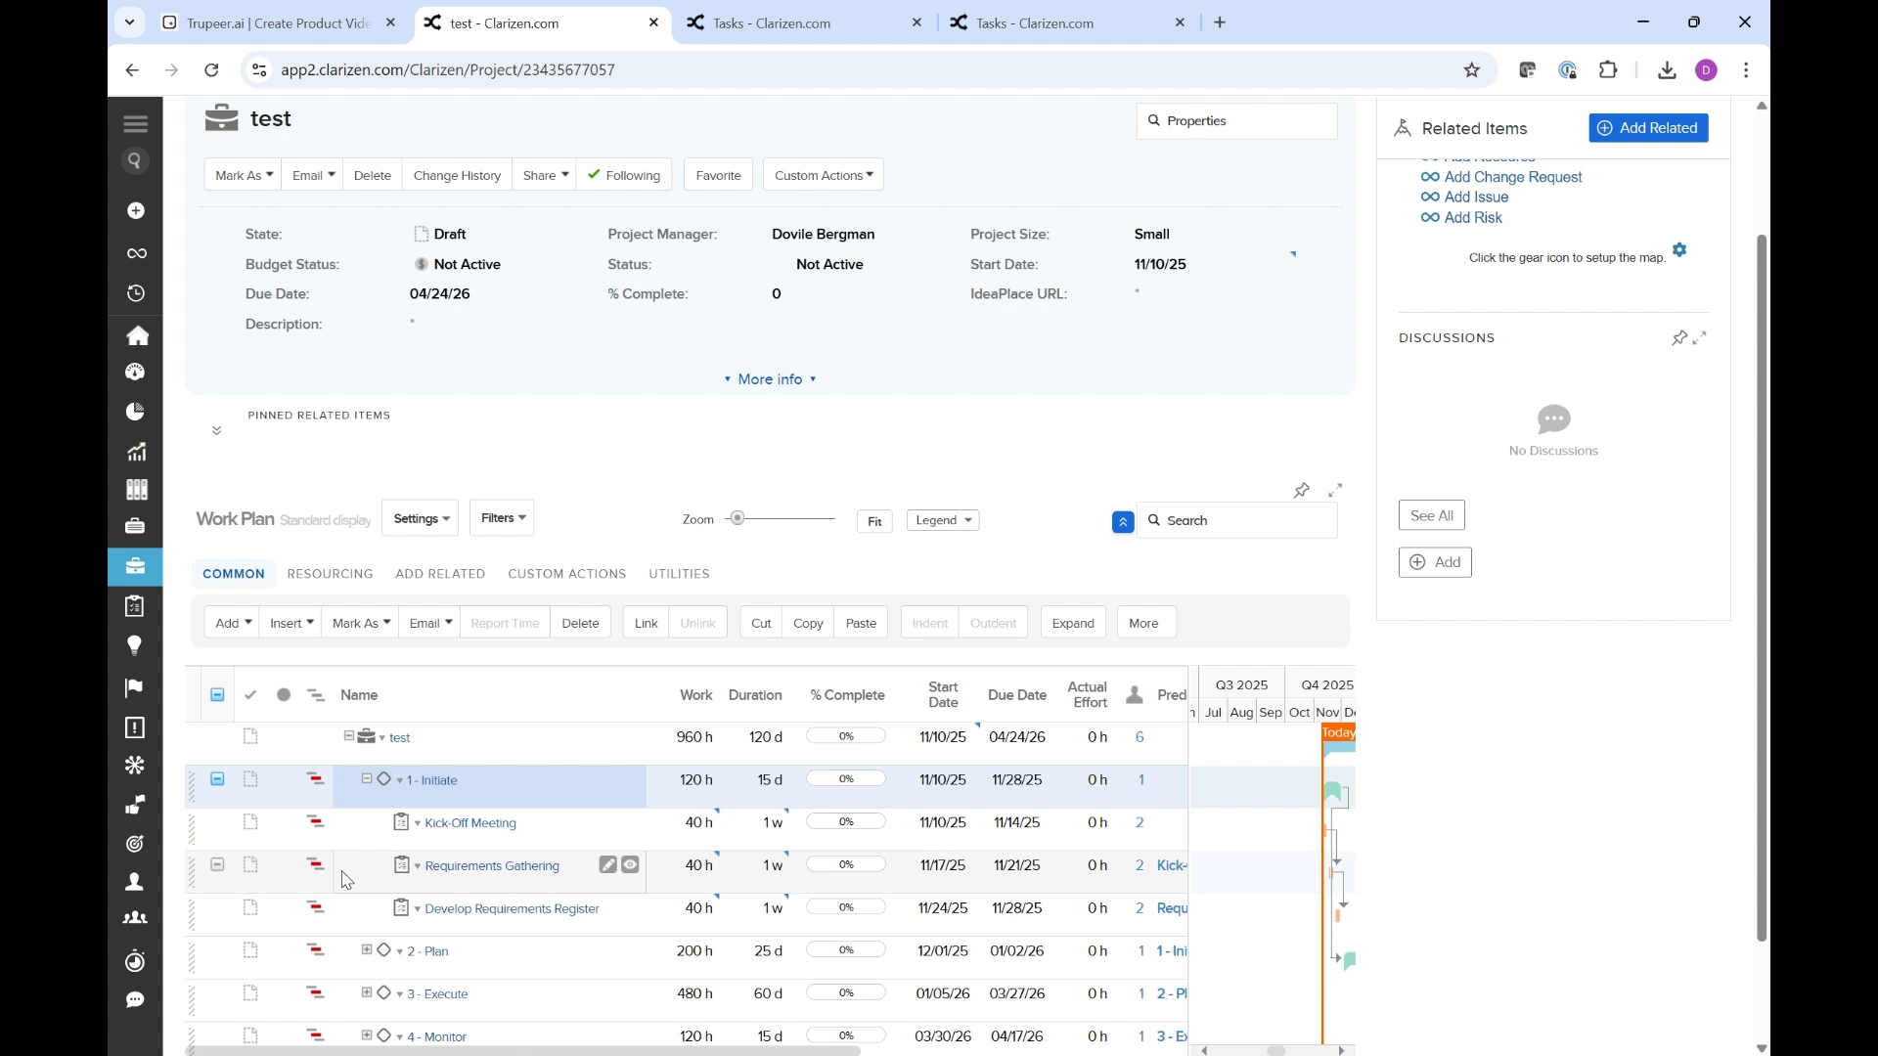Select the checkbox beside Requirements Gathering row
The width and height of the screenshot is (1878, 1056).
pos(217,864)
